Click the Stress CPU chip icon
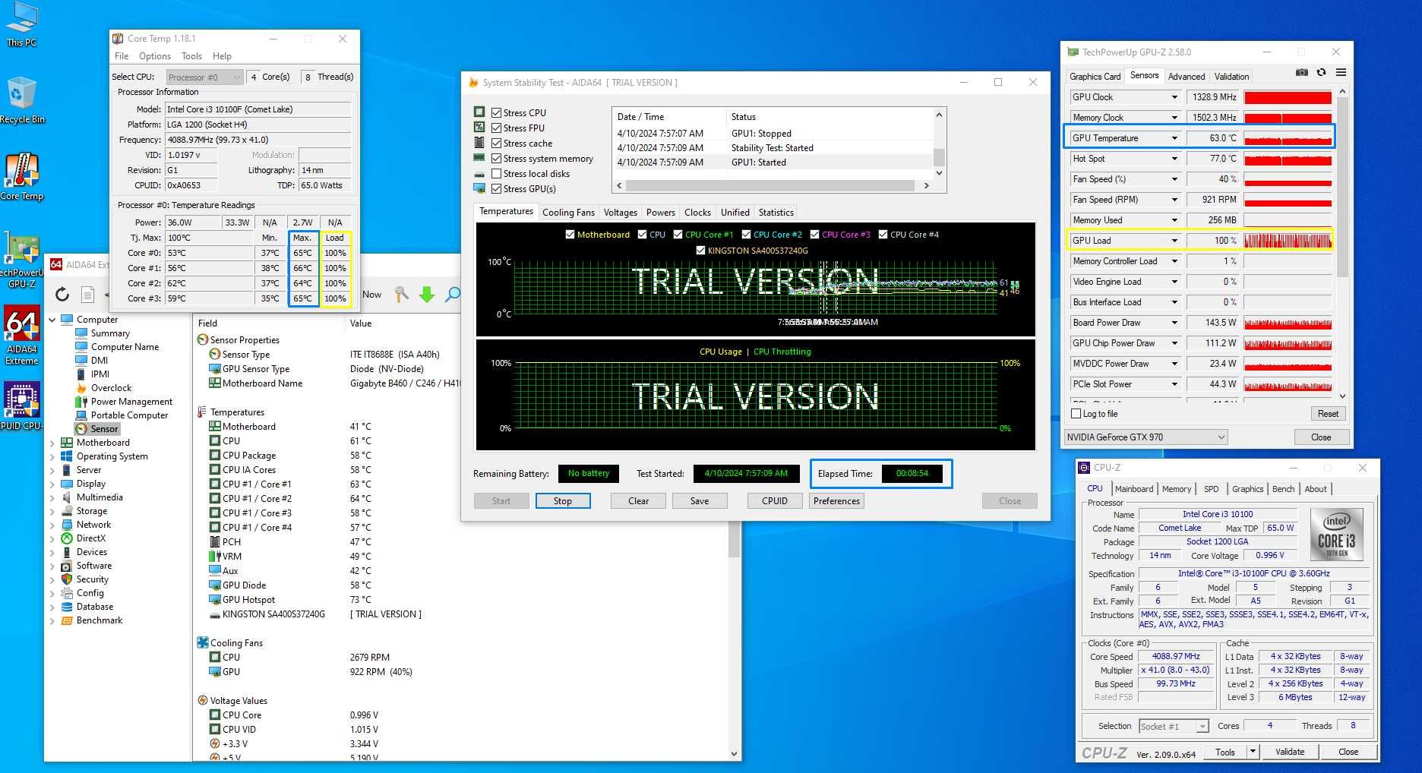 point(479,112)
